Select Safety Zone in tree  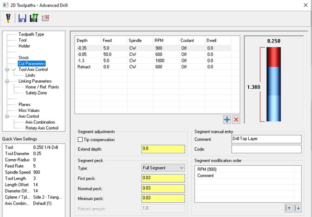click(x=36, y=93)
